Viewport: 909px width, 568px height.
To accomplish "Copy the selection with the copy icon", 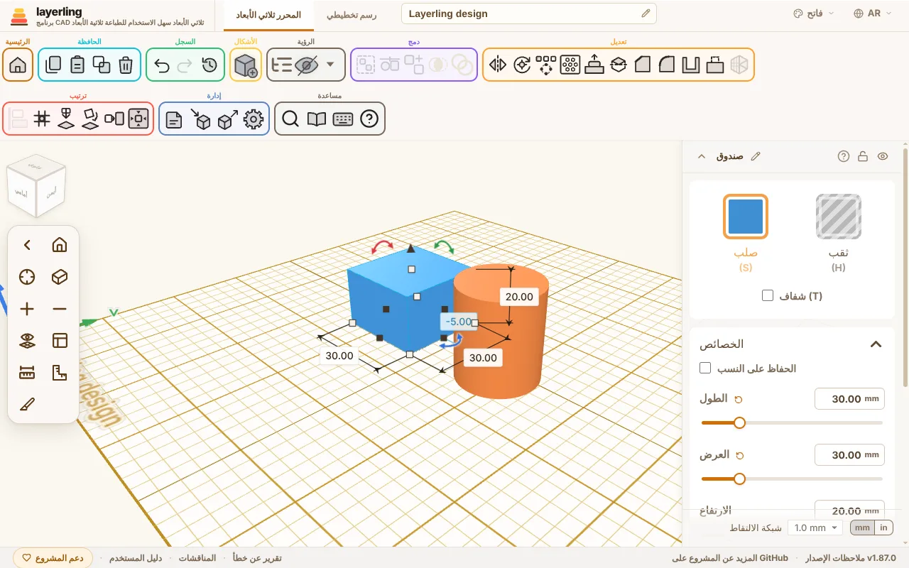I will [53, 65].
